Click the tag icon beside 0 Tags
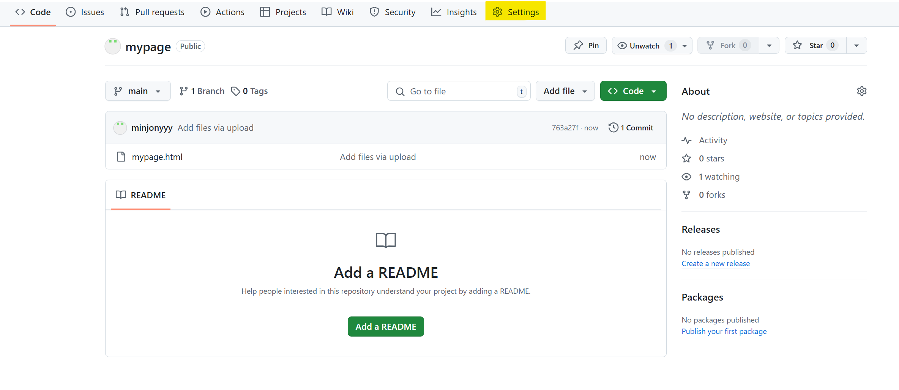Screen dimensions: 899x390 click(236, 91)
